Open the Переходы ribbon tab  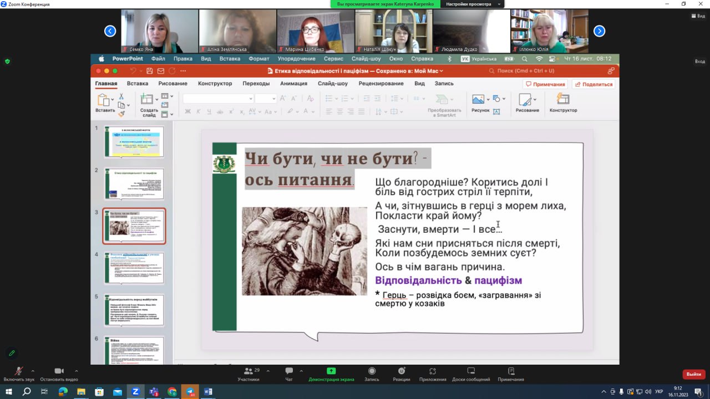click(256, 84)
